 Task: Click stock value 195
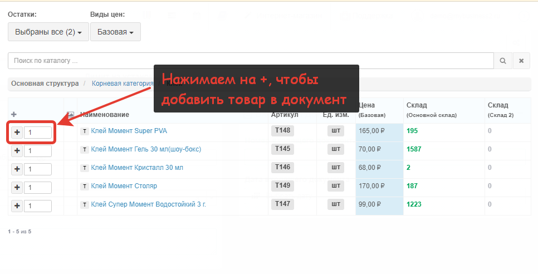[x=412, y=131]
